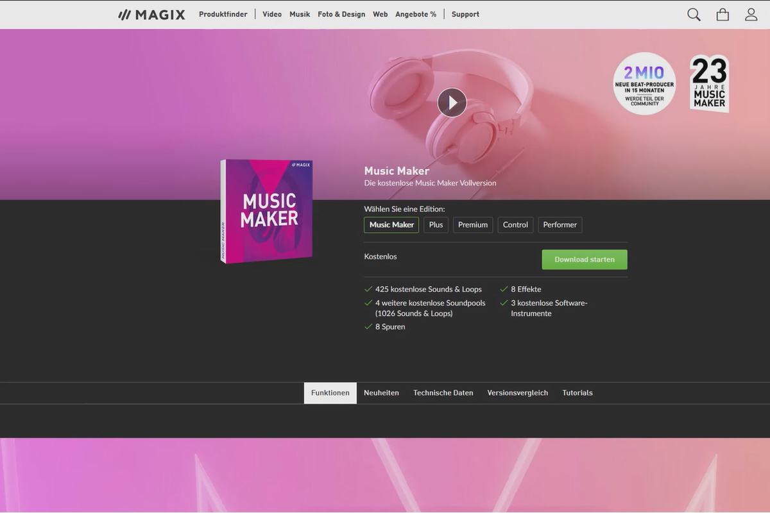Select the Control edition

(515, 224)
